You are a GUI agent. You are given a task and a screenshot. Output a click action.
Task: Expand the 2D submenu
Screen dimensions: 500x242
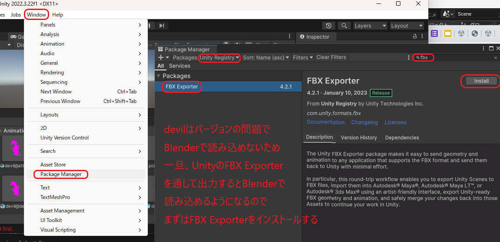click(86, 128)
